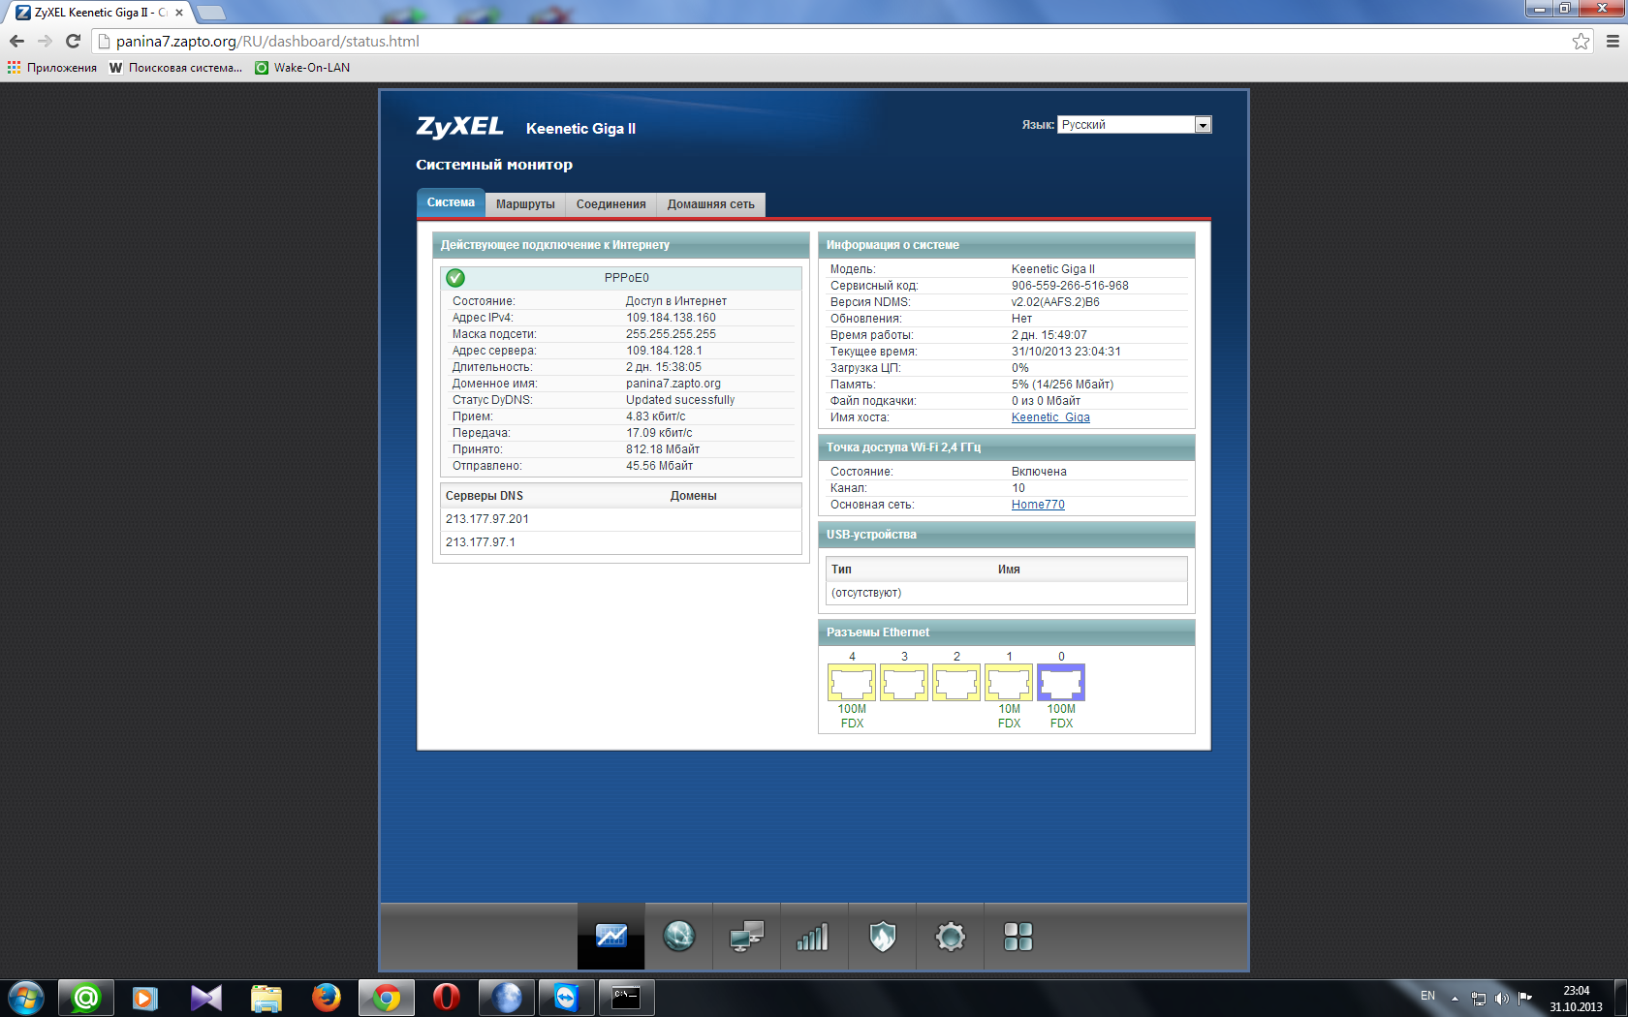Screen dimensions: 1628x1017
Task: Open the Home770 network link
Action: pos(1038,505)
